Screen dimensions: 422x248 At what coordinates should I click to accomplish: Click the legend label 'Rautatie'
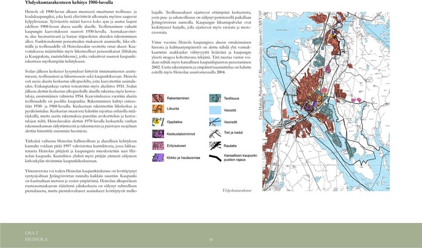point(230,146)
